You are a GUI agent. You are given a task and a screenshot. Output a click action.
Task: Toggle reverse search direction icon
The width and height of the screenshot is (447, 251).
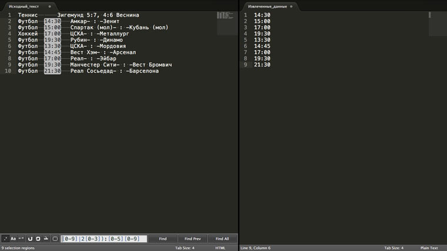pyautogui.click(x=30, y=239)
